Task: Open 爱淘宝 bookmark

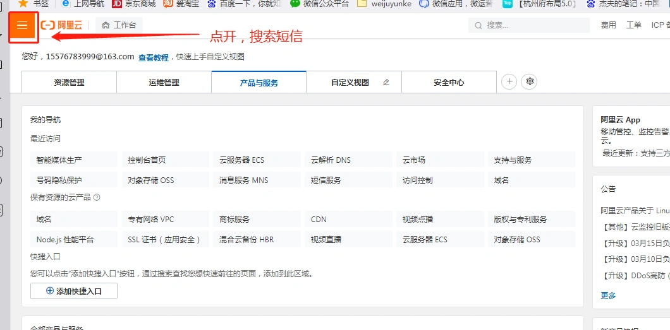Action: point(183,4)
